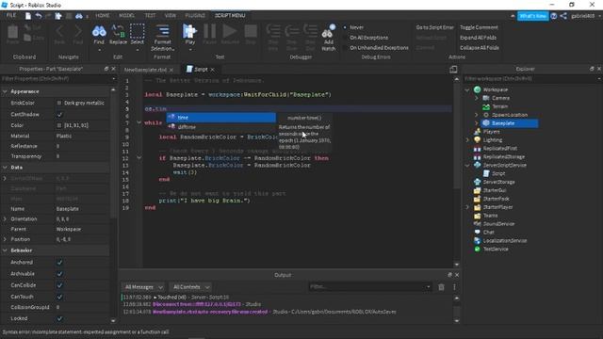Toggle the CastShadow checkbox
The height and width of the screenshot is (339, 603).
(59, 115)
